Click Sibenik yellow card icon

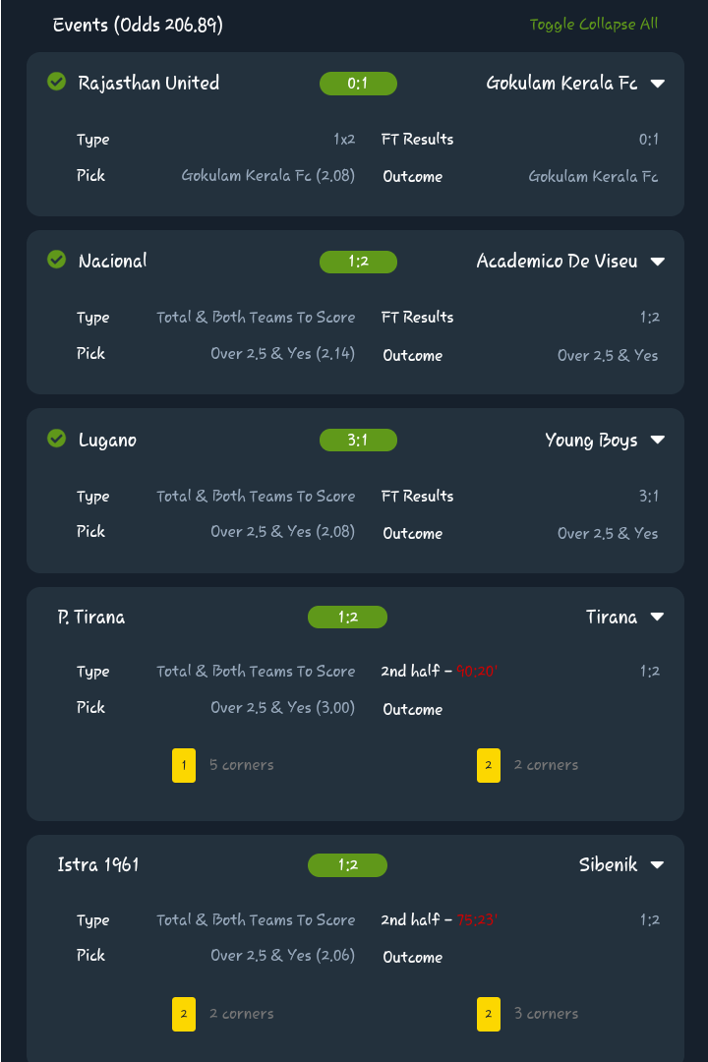489,1014
